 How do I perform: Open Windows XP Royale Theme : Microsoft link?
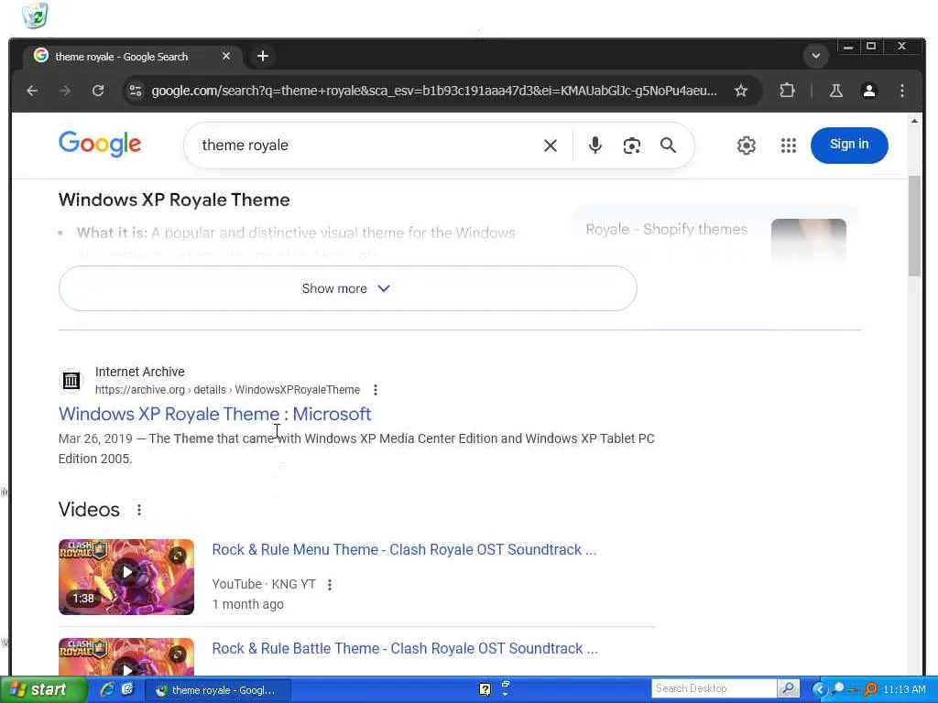(x=214, y=414)
